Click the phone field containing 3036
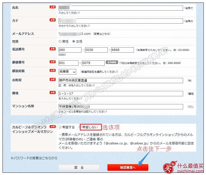 point(96,50)
